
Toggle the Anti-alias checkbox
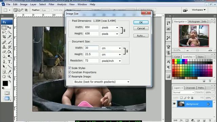pos(52,10)
